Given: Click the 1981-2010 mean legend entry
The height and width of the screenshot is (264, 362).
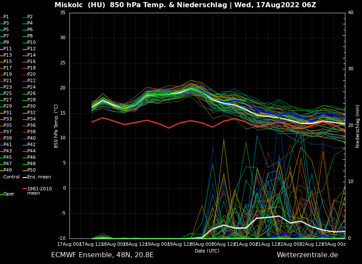Looking at the screenshot, I should coord(39,191).
